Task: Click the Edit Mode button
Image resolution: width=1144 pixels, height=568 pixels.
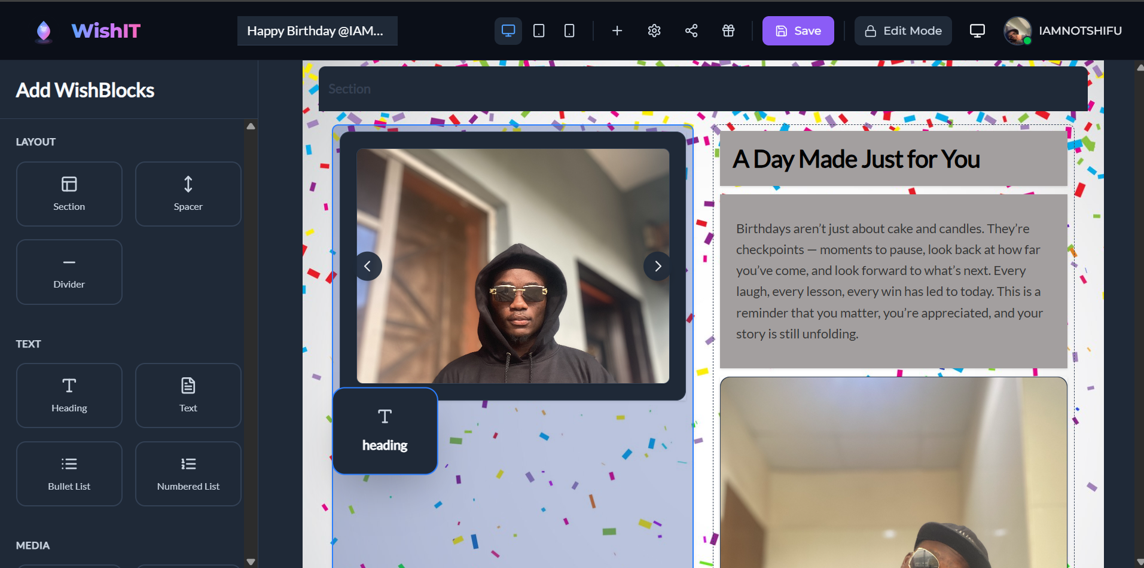Action: click(902, 30)
